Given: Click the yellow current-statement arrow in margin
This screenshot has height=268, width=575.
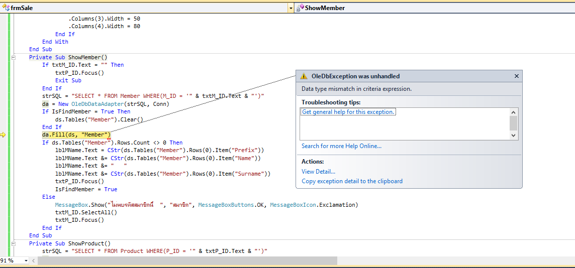Looking at the screenshot, I should click(3, 135).
